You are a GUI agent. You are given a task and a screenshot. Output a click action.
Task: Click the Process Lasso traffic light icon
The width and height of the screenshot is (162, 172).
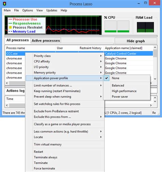click(x=5, y=4)
